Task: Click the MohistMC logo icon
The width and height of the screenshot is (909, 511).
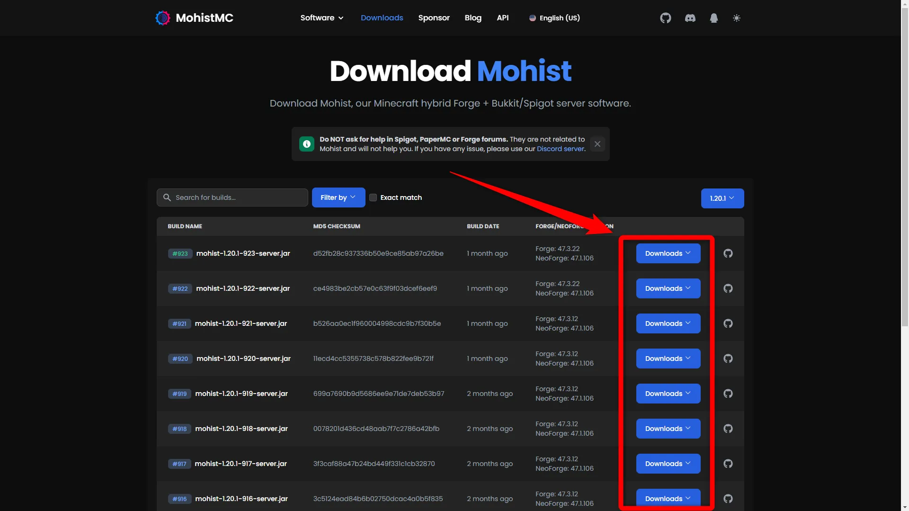Action: pyautogui.click(x=162, y=18)
